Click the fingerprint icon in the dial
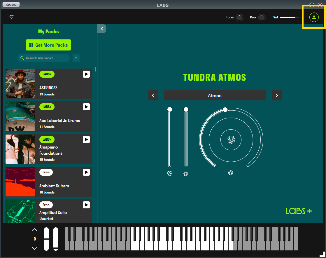326x258 pixels. (x=231, y=140)
